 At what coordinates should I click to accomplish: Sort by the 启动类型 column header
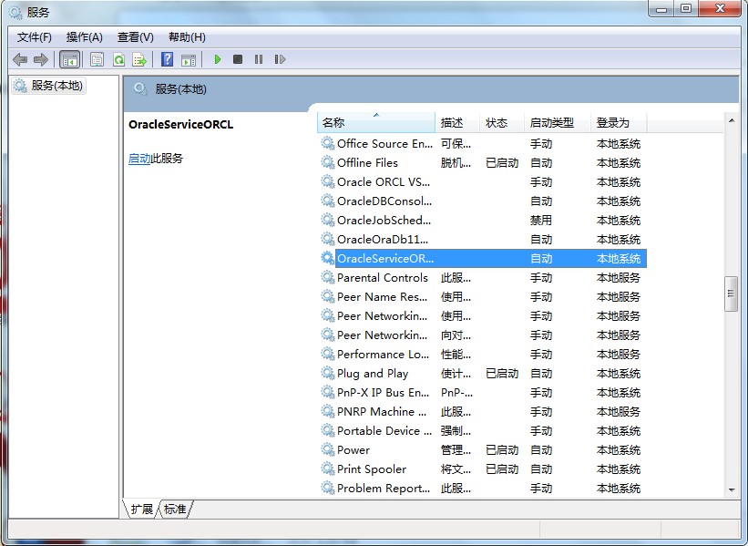[558, 123]
